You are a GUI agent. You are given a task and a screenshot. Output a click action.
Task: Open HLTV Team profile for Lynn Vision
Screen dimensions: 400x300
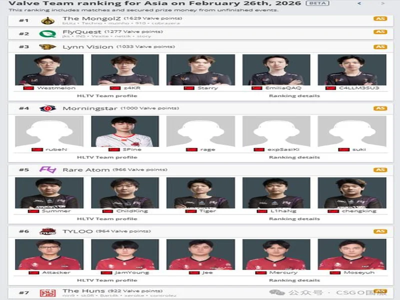click(107, 95)
